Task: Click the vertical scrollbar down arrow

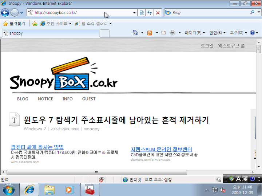Action: [x=258, y=167]
